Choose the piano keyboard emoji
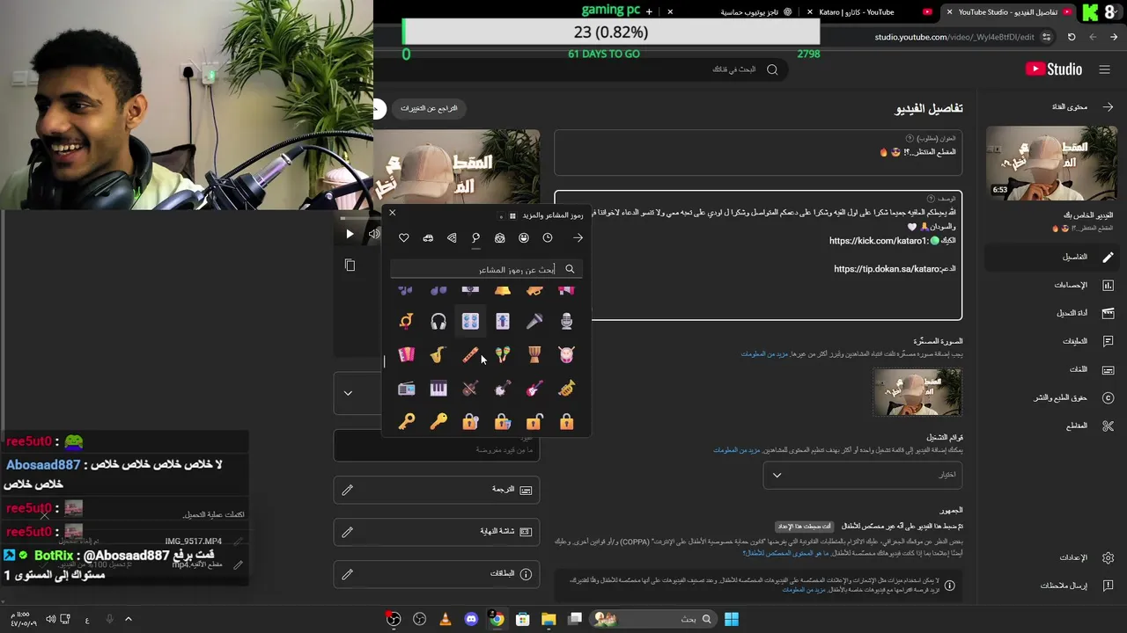This screenshot has height=633, width=1127. pos(438,388)
